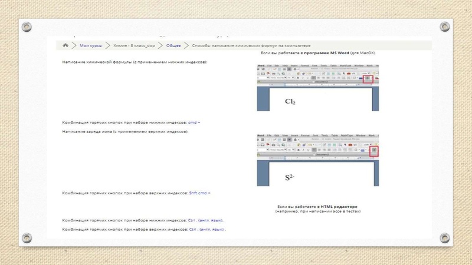472x265 pixels.
Task: Open the Мои курсы breadcrumb link
Action: [91, 45]
